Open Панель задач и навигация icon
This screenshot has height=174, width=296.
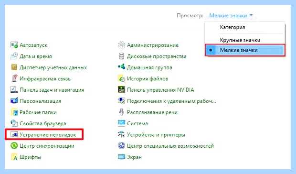(x=14, y=90)
